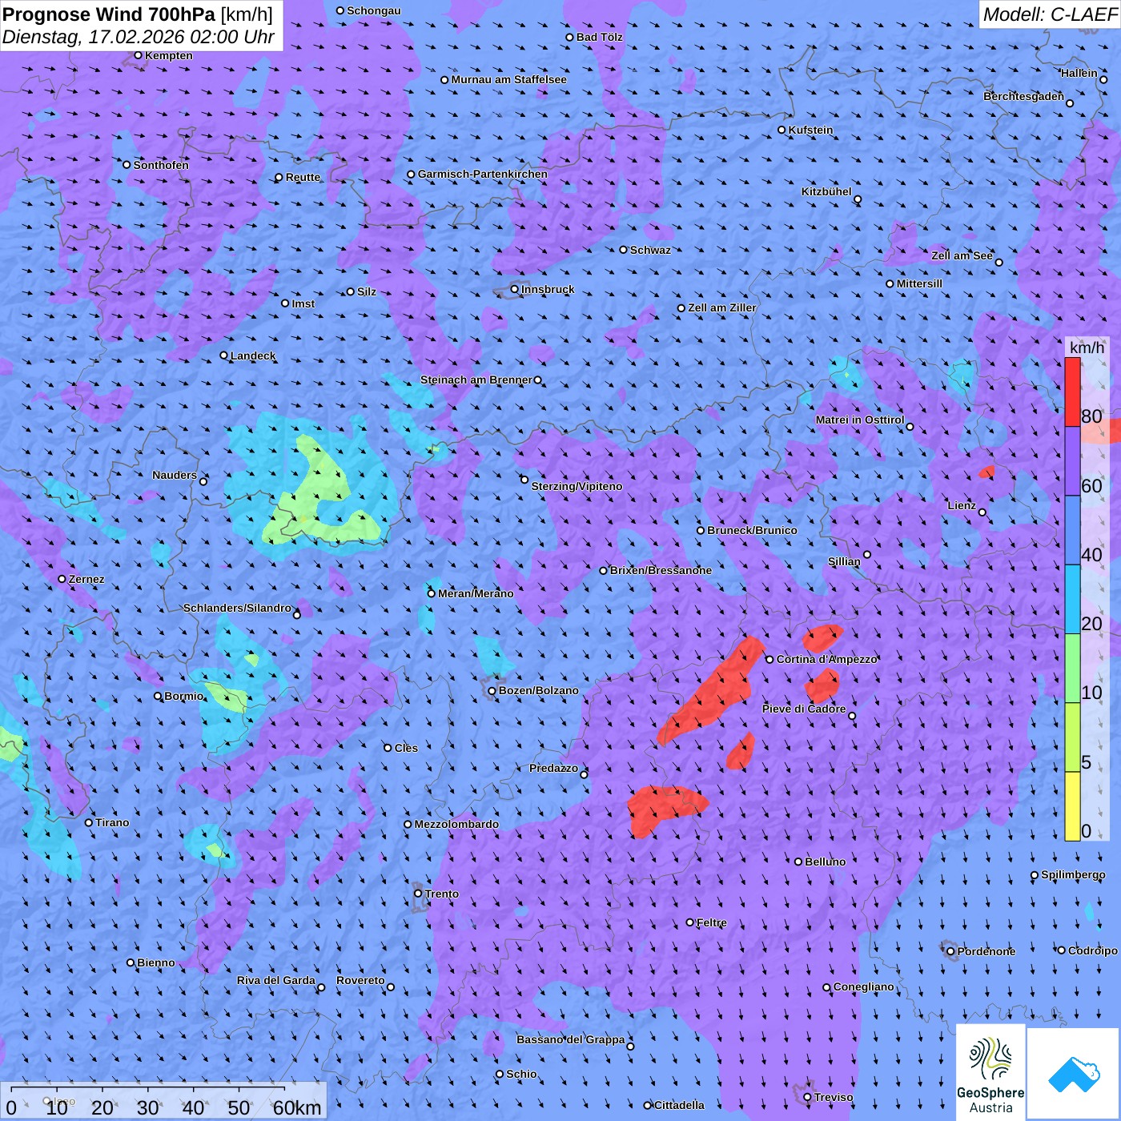Click the km/h legend heading
Screen dimensions: 1121x1121
(1087, 348)
